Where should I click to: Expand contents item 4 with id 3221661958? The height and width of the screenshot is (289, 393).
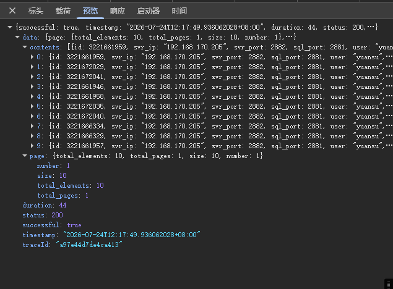[32, 96]
